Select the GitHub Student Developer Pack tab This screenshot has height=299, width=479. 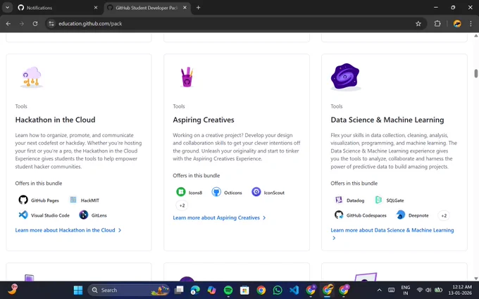[147, 8]
